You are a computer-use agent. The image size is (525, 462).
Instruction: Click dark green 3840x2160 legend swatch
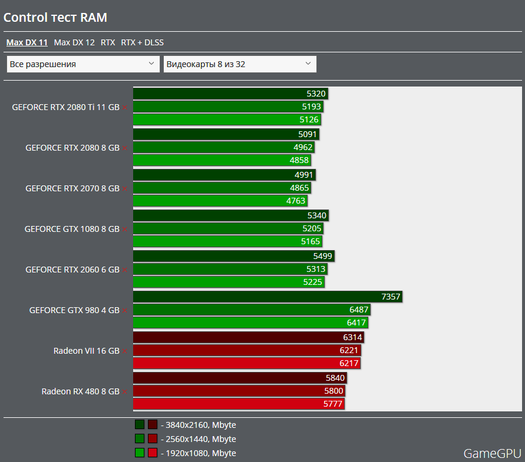tap(140, 424)
